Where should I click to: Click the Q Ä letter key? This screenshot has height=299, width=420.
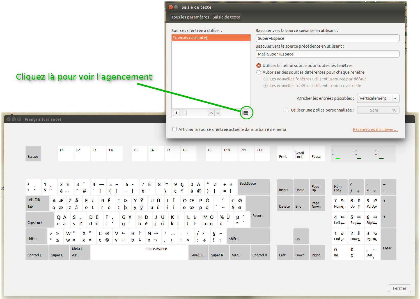62,220
